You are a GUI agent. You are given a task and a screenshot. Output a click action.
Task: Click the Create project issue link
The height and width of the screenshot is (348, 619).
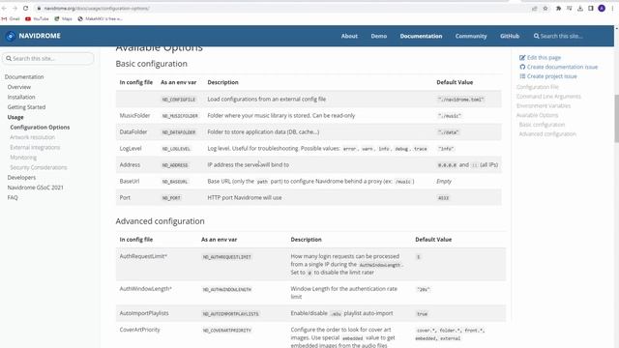tap(552, 76)
